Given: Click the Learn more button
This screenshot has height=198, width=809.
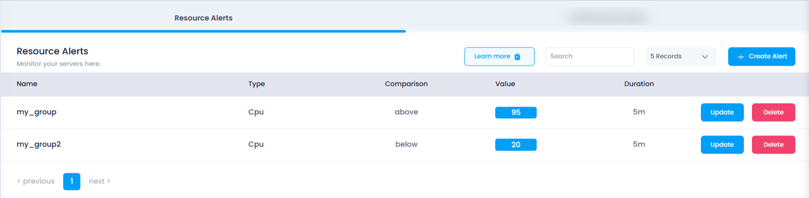Looking at the screenshot, I should tap(499, 57).
